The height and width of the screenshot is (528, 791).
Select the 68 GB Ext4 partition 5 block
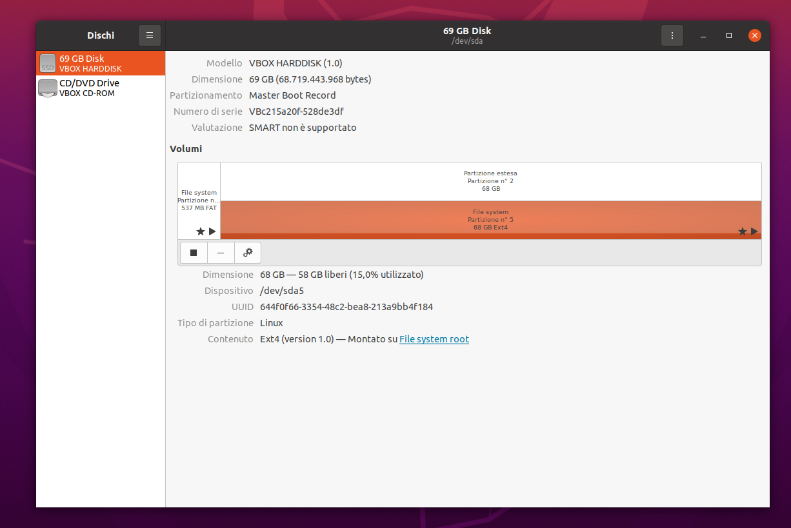click(x=490, y=220)
